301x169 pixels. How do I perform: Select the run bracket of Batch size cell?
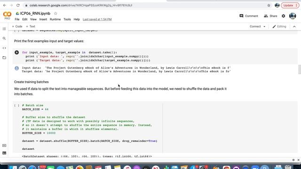coord(17,105)
